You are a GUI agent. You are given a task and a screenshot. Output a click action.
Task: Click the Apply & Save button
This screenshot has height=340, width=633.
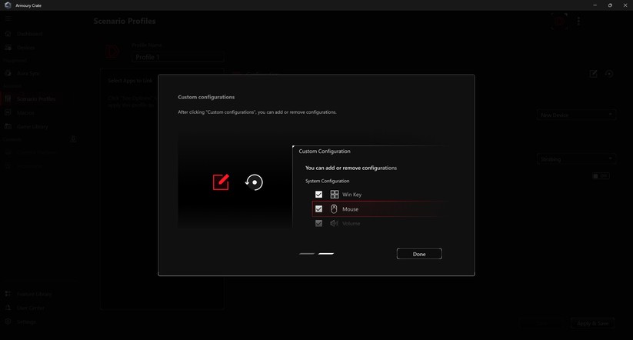[593, 323]
